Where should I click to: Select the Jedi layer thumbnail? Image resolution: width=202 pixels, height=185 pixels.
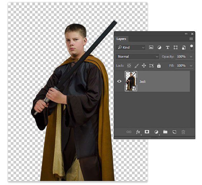coord(131,81)
